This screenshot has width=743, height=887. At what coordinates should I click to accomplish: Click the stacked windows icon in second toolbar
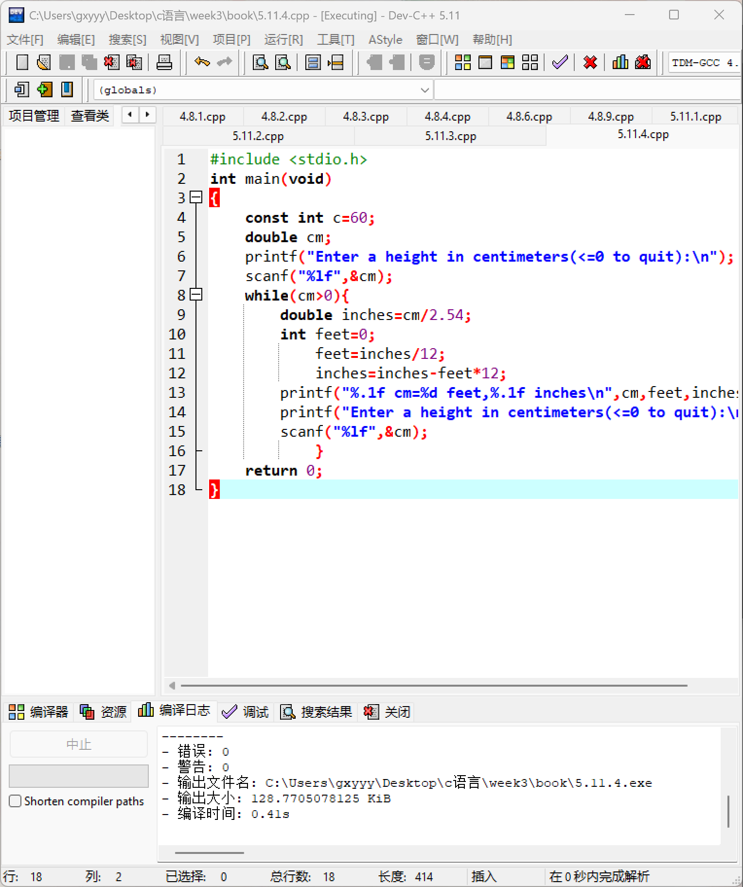22,89
